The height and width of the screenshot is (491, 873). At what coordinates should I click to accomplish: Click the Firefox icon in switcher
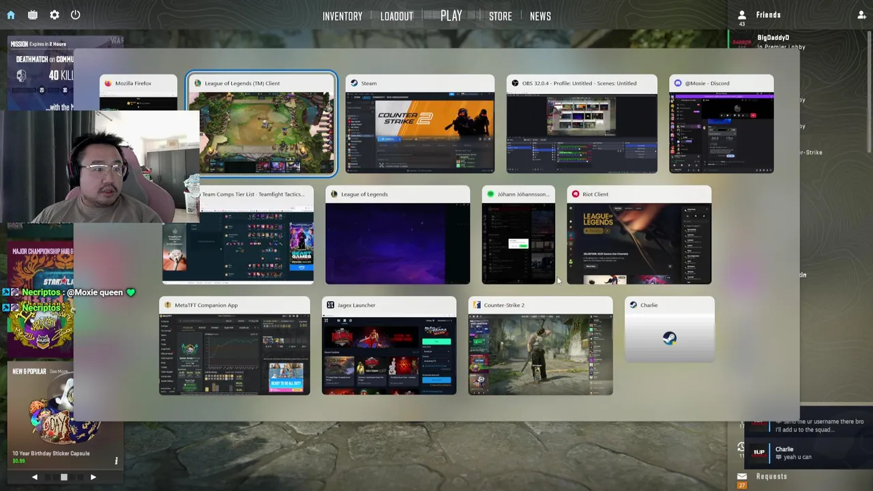point(108,83)
